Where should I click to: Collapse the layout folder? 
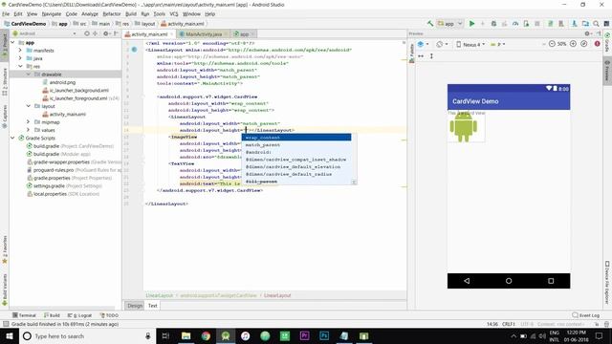[x=28, y=106]
